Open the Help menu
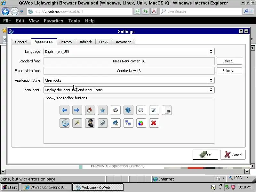The image size is (256, 192). tap(90, 21)
